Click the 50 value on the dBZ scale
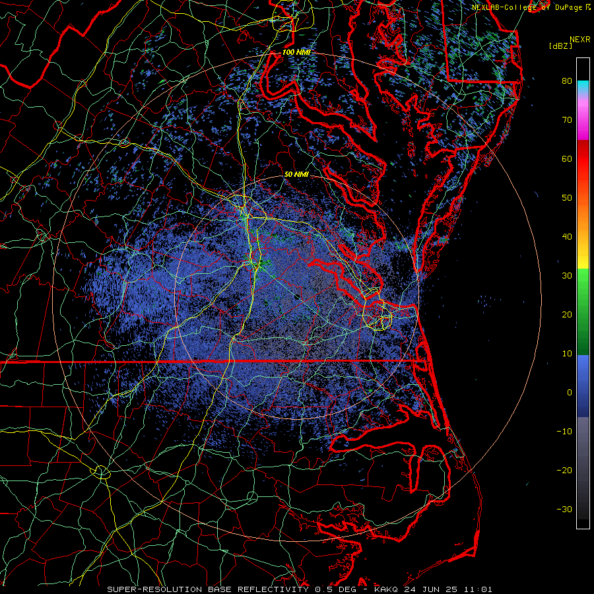 coord(567,198)
